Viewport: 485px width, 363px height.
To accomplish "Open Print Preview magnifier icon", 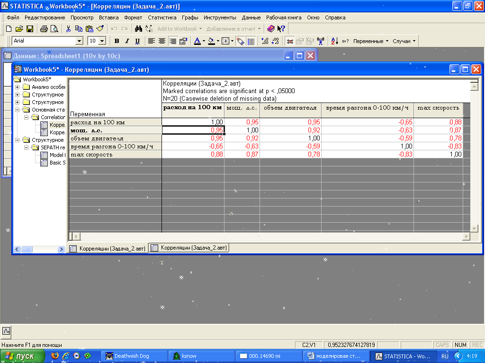I will point(54,29).
